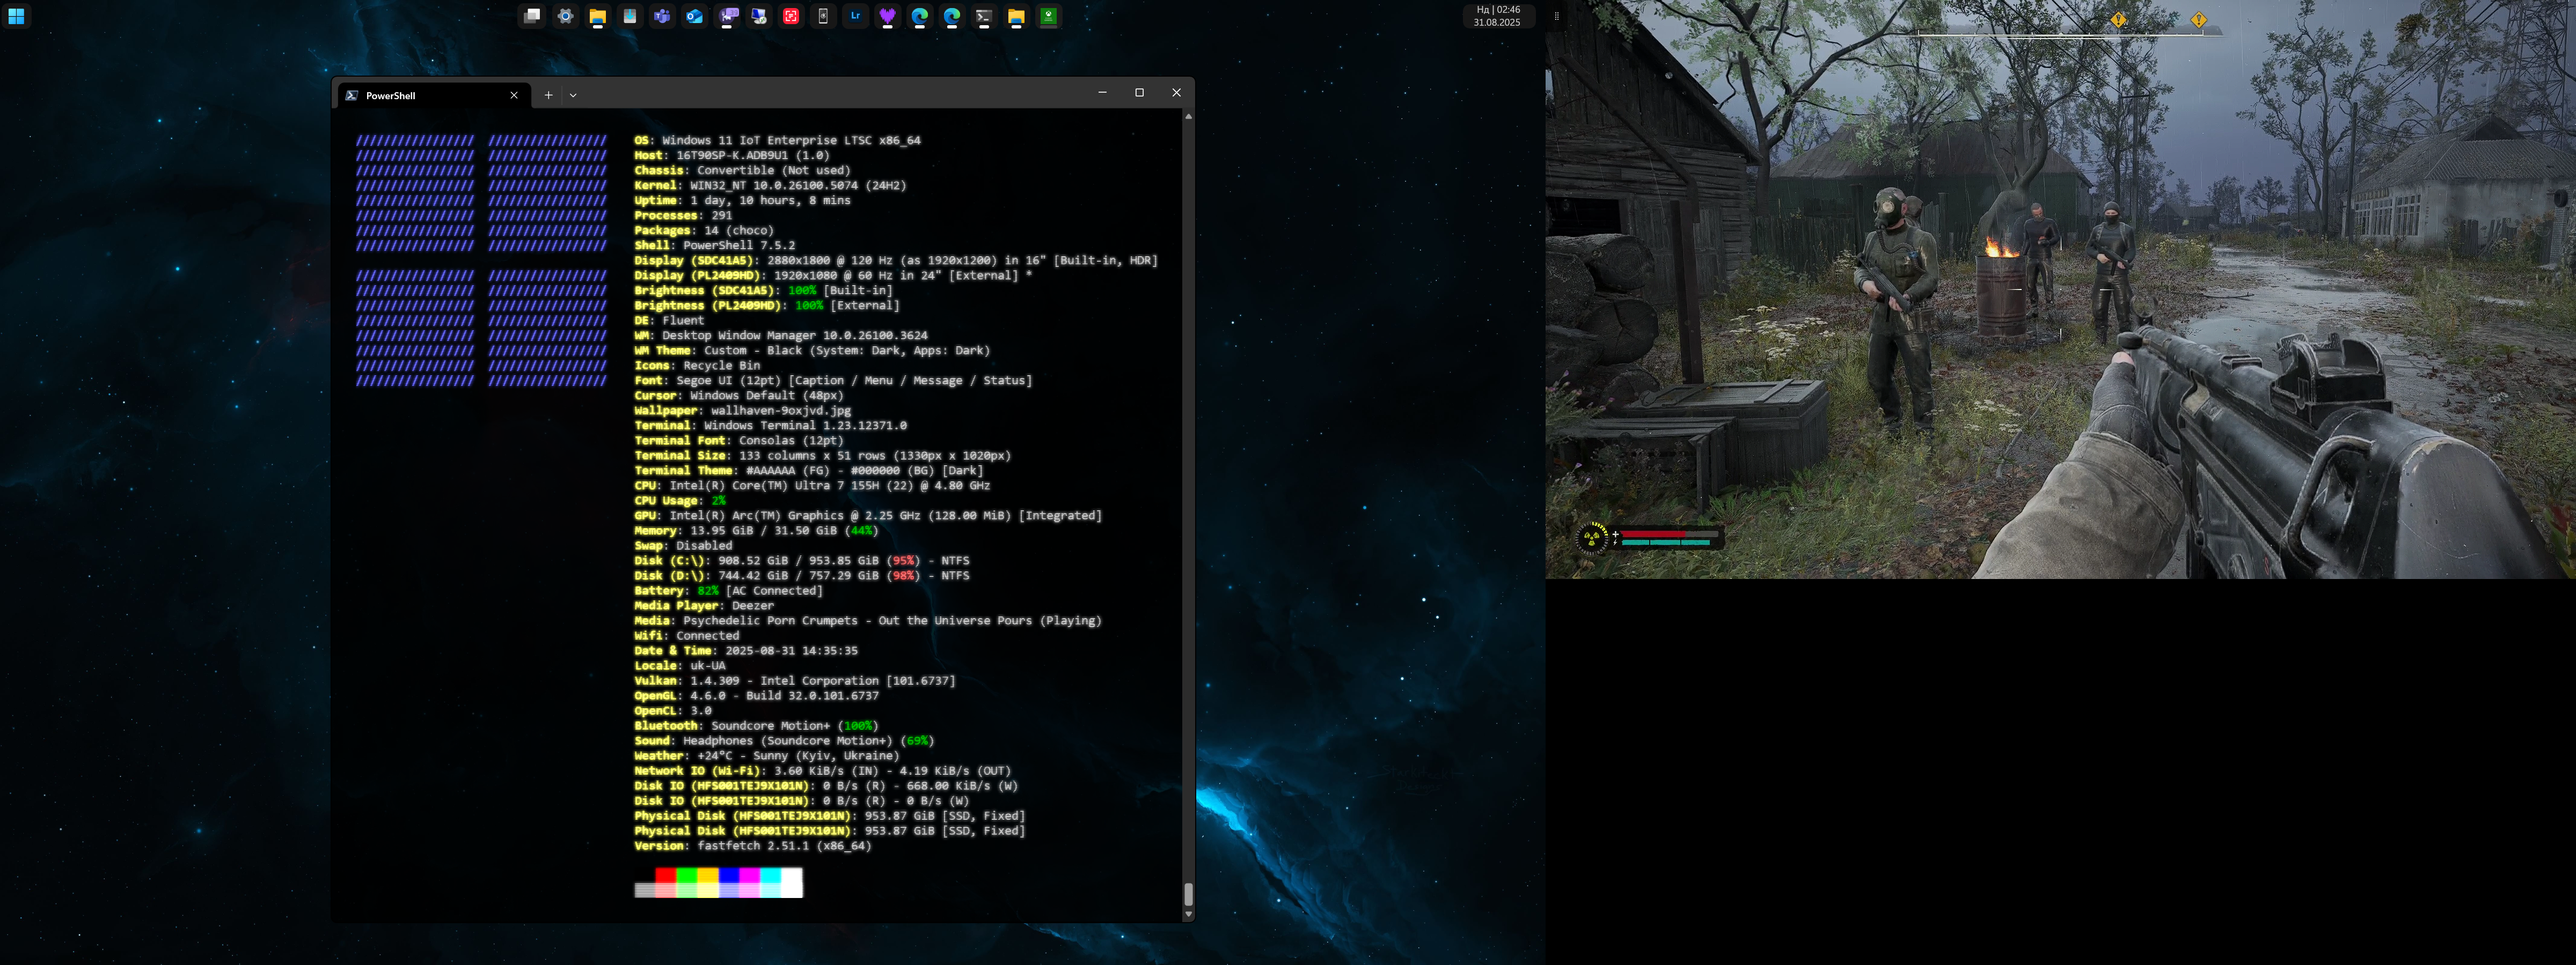Launch Settings gear from the taskbar
The image size is (2576, 965).
[x=565, y=16]
